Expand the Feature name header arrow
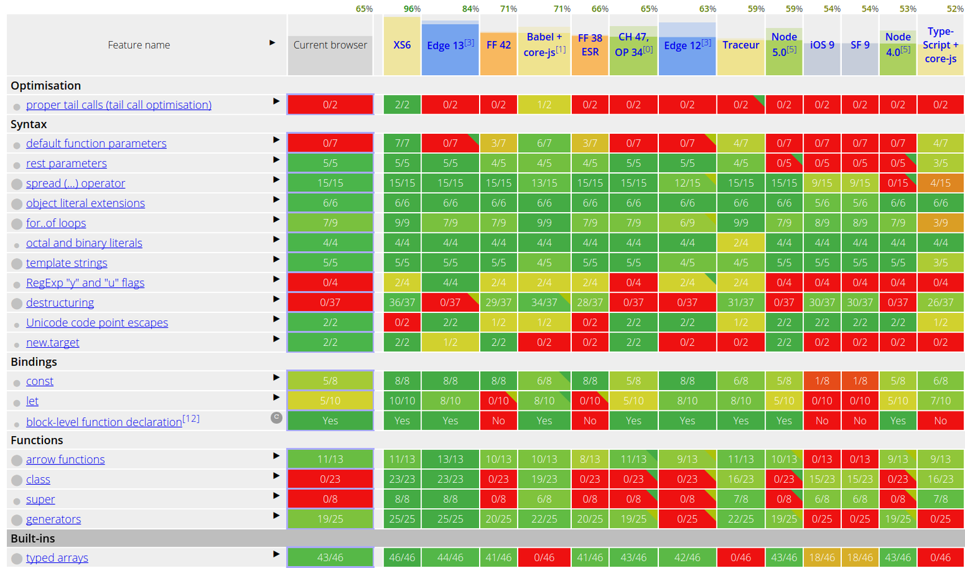The height and width of the screenshot is (568, 965). coord(272,43)
